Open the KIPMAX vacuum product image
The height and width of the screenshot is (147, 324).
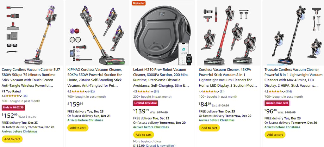click(x=97, y=32)
